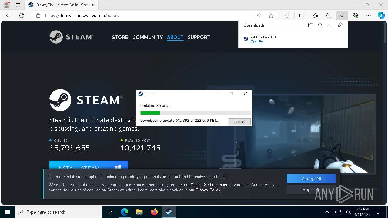Click the Steam logo in header
Viewport: 388px width, 218px height.
pos(72,37)
